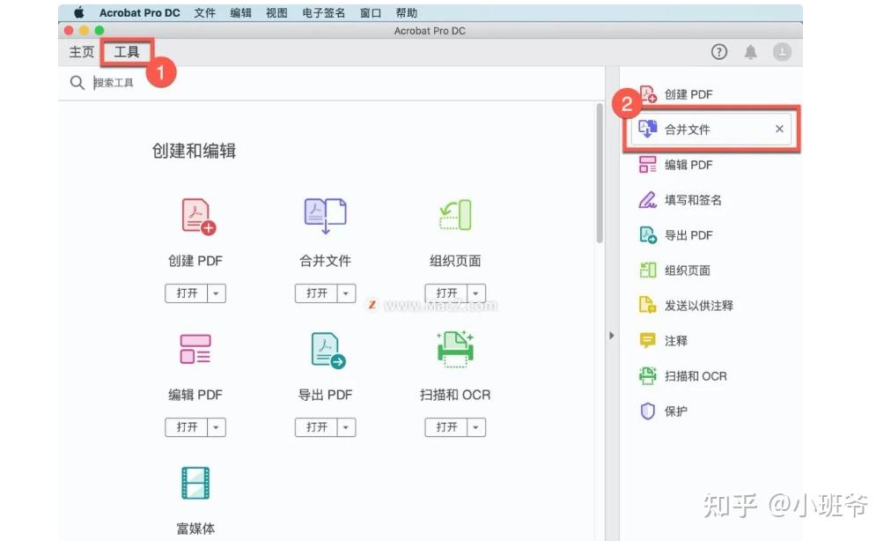Click the 创建和编辑 section heading
Image resolution: width=891 pixels, height=541 pixels.
tap(194, 151)
